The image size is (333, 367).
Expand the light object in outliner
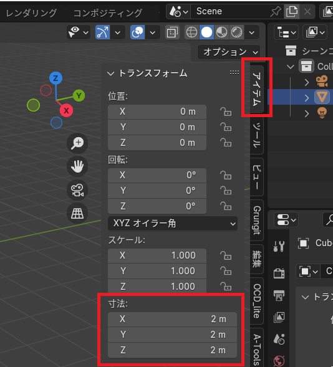[307, 113]
